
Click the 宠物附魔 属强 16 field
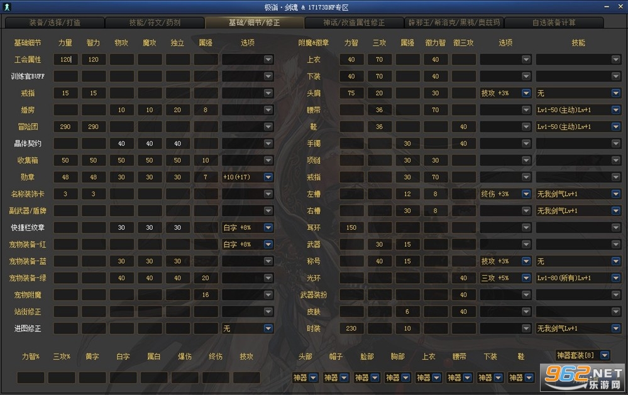(206, 295)
